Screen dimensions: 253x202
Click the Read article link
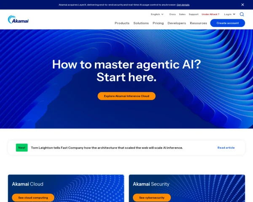226,148
